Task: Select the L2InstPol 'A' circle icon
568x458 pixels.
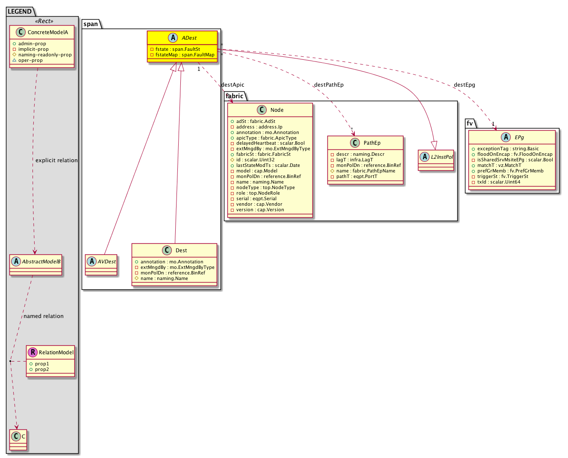Action: (424, 157)
